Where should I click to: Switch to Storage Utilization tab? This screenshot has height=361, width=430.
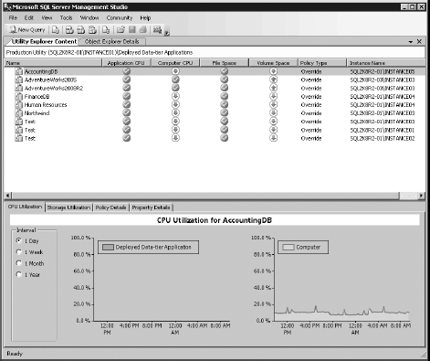pyautogui.click(x=68, y=207)
